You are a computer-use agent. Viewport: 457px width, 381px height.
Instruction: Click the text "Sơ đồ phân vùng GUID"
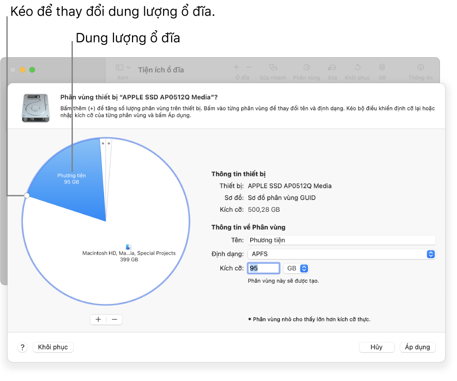pyautogui.click(x=281, y=198)
